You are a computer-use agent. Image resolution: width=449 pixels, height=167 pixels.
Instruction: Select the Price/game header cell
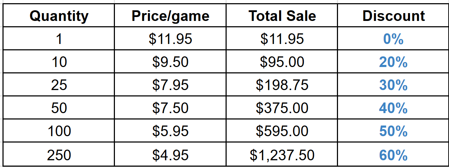click(x=170, y=16)
